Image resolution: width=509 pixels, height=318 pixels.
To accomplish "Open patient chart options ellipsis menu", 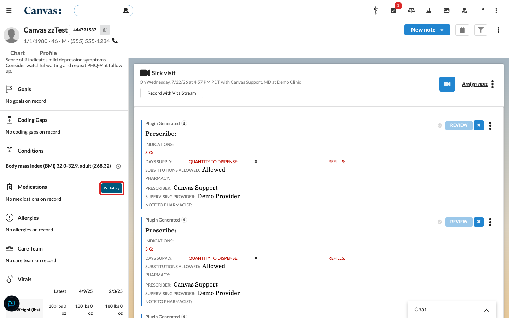I will tap(498, 30).
